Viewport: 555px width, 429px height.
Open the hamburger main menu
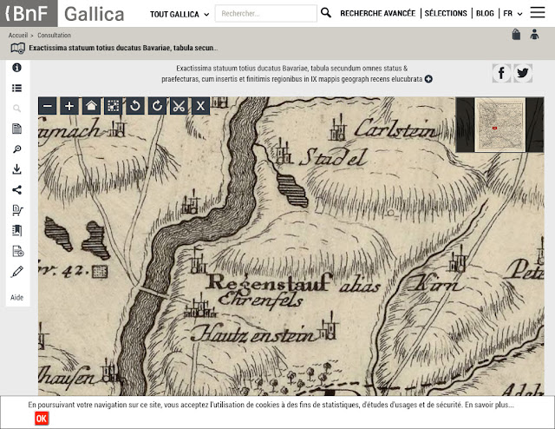(x=538, y=12)
